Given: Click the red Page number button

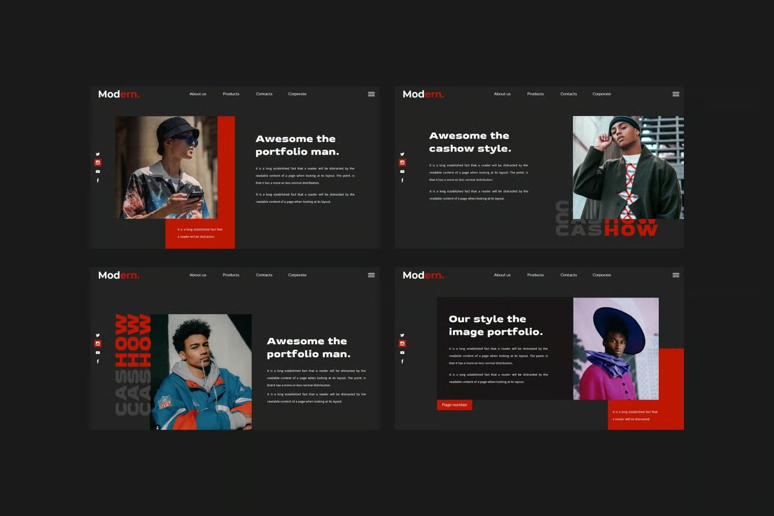Looking at the screenshot, I should [x=454, y=405].
